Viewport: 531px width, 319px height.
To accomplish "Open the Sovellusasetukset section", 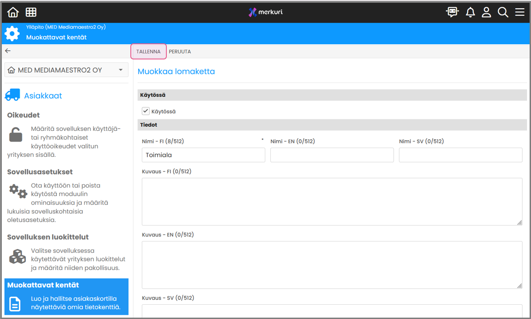I will click(40, 172).
